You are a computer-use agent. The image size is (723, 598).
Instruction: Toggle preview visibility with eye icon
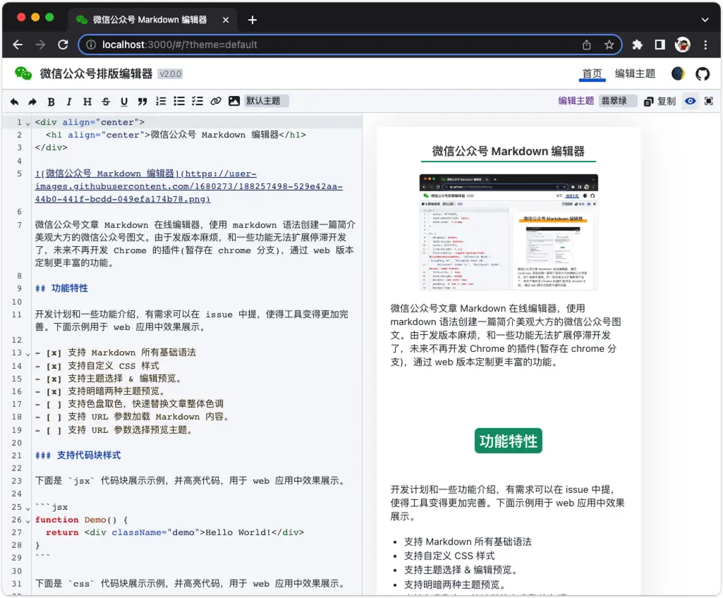(691, 101)
